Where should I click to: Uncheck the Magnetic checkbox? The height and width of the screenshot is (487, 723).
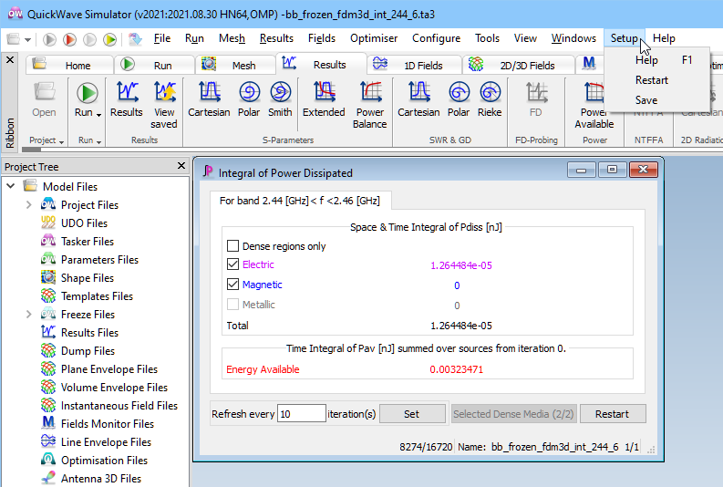click(232, 285)
